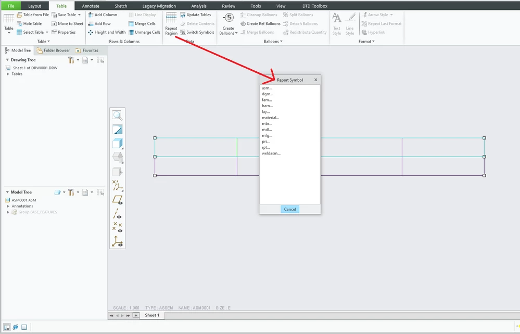Click the Repeat Region tool
This screenshot has height=334, width=520.
pyautogui.click(x=171, y=24)
